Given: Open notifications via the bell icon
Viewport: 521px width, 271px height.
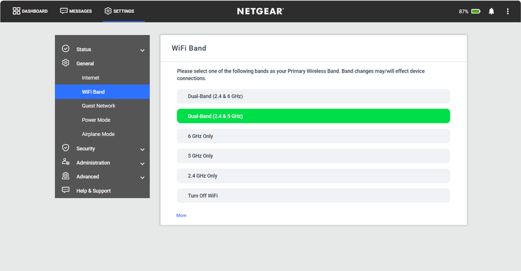Looking at the screenshot, I should click(491, 11).
